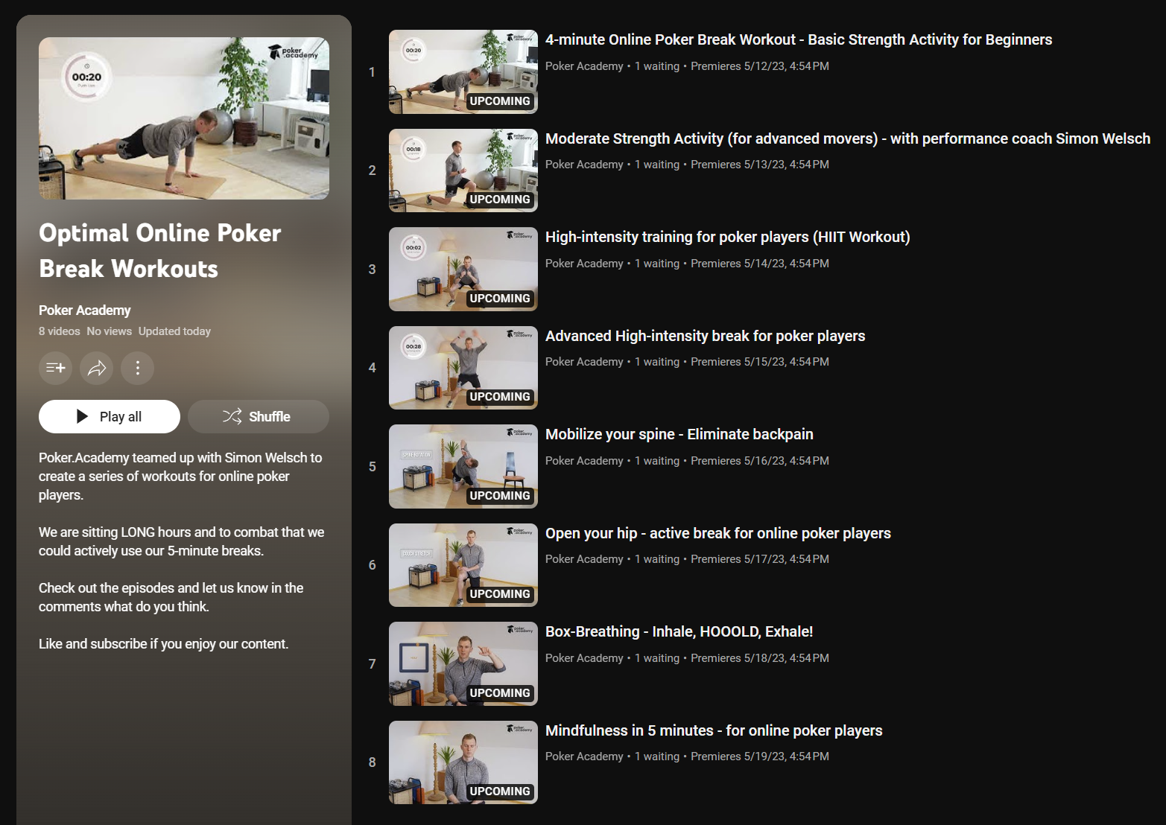1166x825 pixels.
Task: Click the save playlist icon
Action: pos(56,368)
